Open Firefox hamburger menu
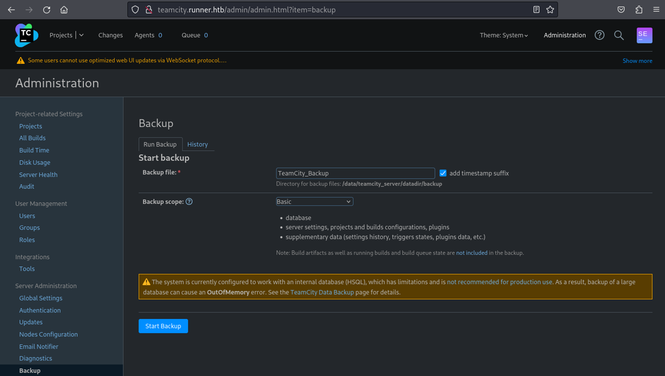 (x=656, y=10)
